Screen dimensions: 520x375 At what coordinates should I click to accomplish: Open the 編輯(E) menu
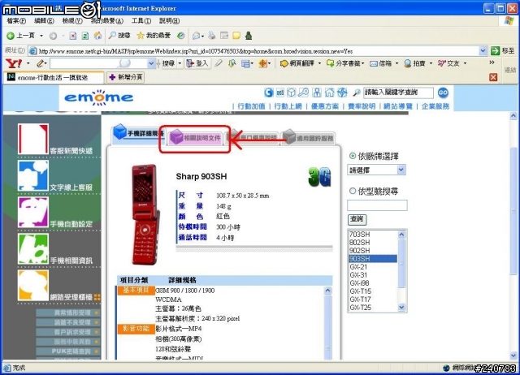[44, 21]
